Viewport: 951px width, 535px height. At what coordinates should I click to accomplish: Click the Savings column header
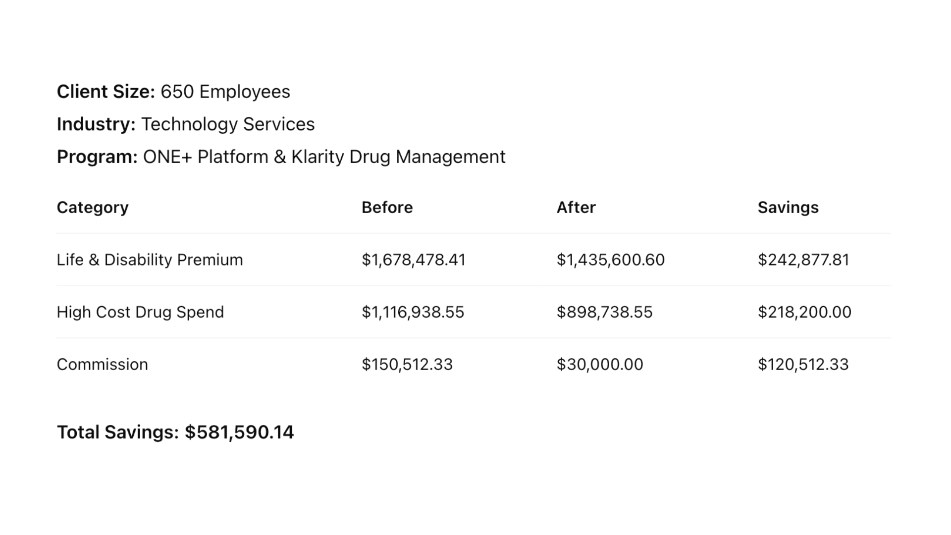788,208
